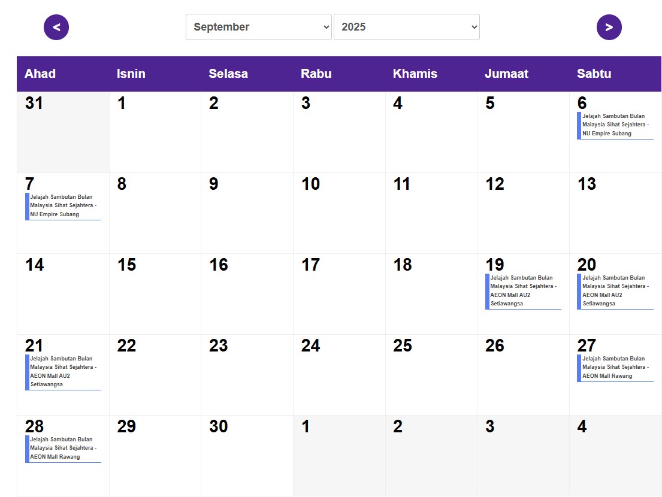Click the greyed-out August 31 cell
662x497 pixels.
(63, 132)
